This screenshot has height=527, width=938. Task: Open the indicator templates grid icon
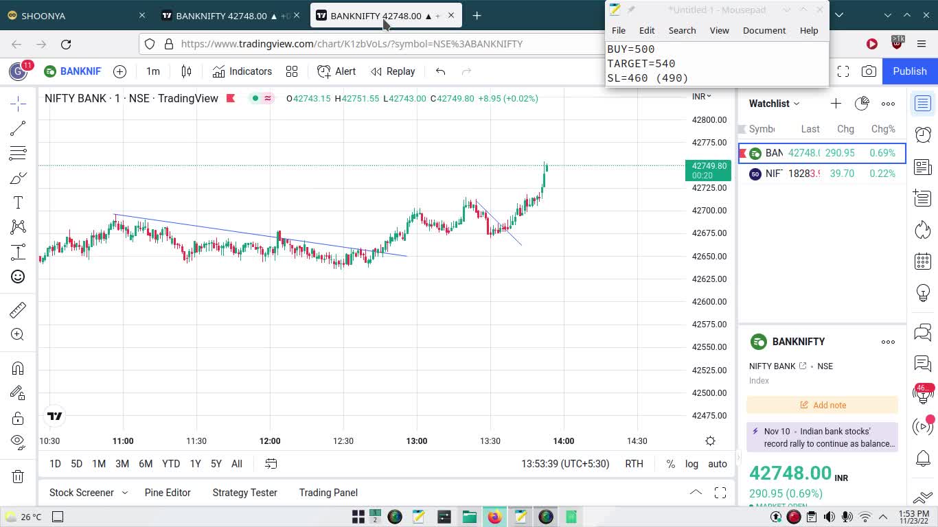(292, 71)
